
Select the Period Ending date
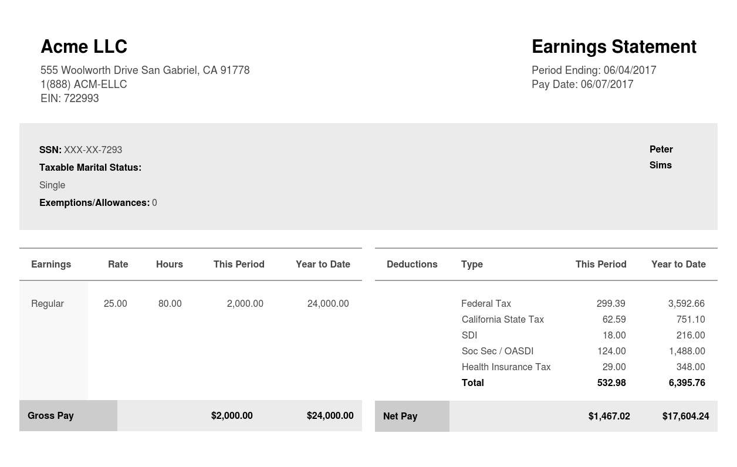tap(594, 70)
